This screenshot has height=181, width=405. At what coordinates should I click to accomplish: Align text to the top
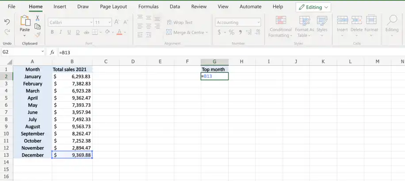pyautogui.click(x=140, y=17)
